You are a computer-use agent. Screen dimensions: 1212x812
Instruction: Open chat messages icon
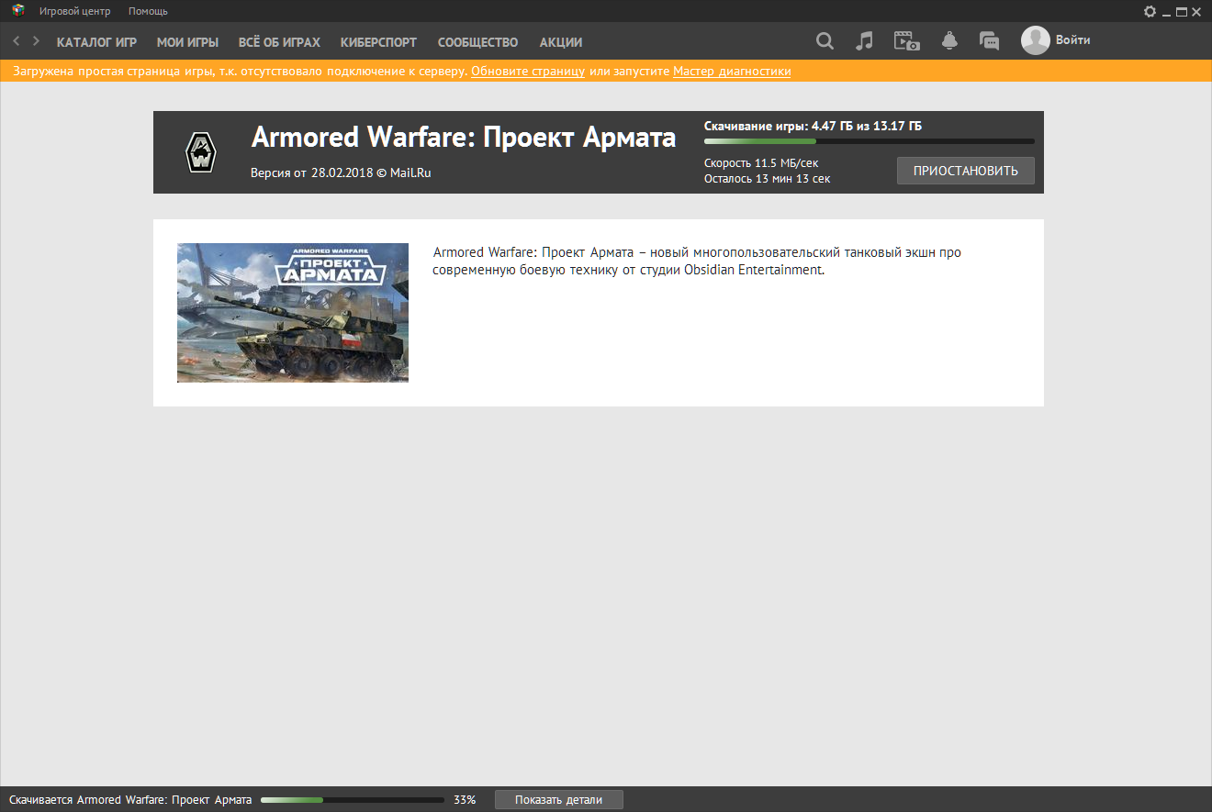pyautogui.click(x=989, y=40)
